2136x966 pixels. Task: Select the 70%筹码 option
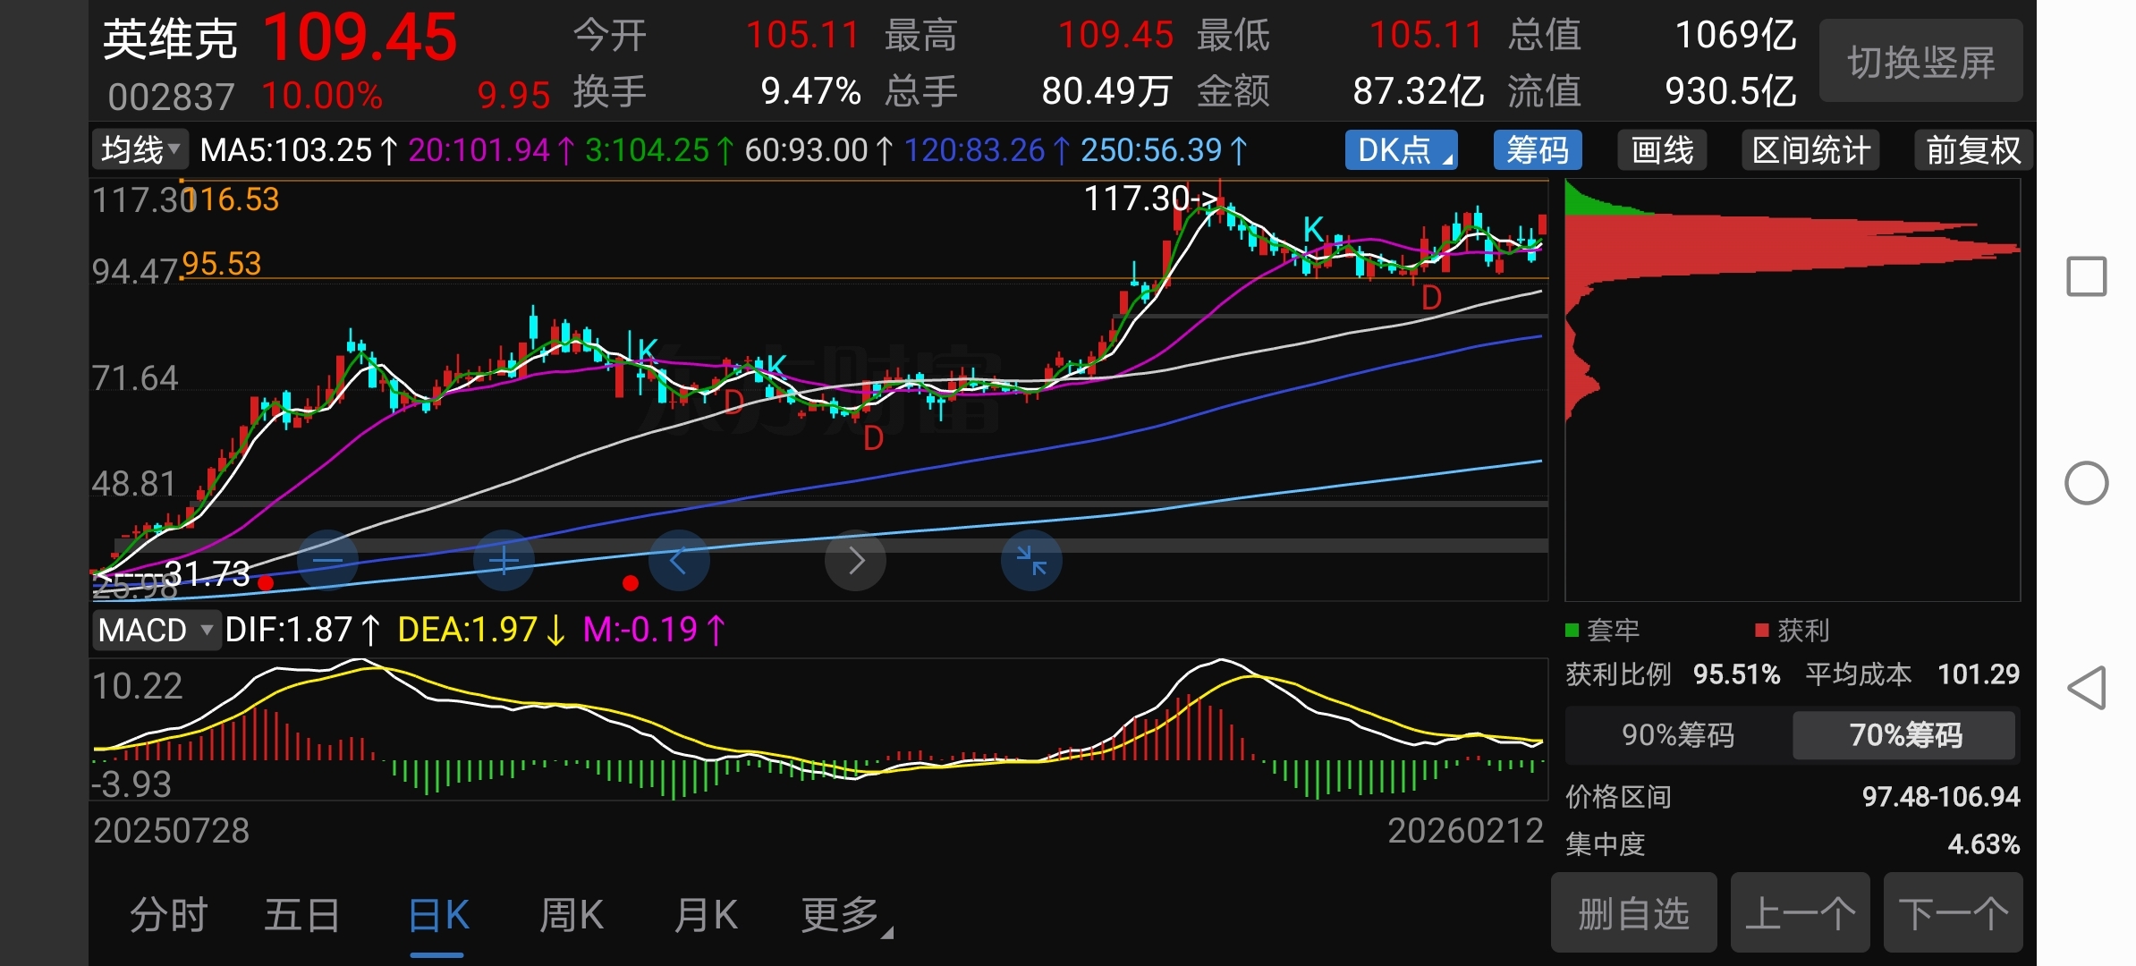click(x=1904, y=735)
